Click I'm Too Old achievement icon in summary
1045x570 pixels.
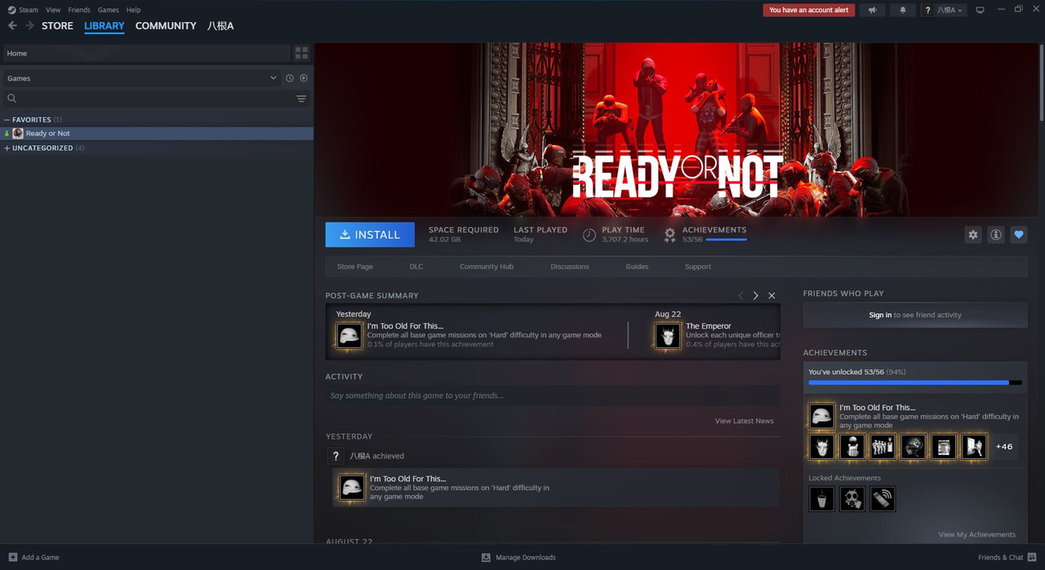[x=349, y=336]
